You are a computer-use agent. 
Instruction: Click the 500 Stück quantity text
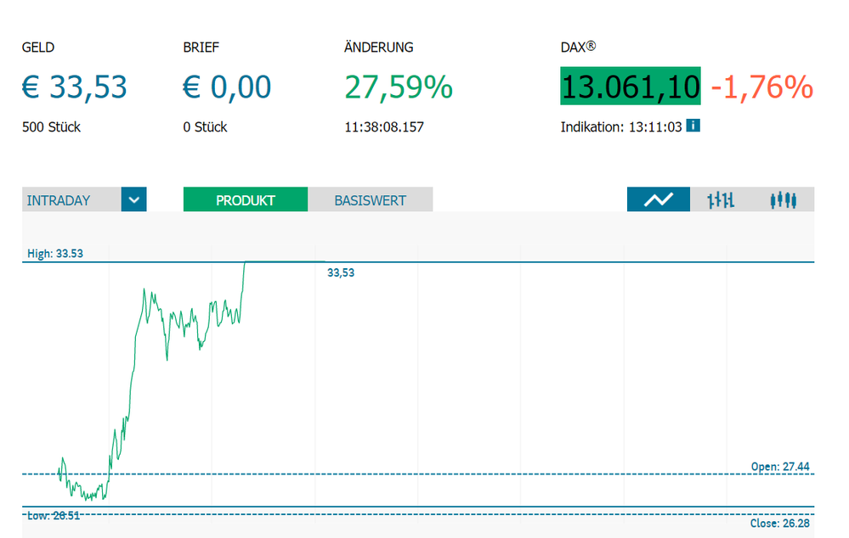pyautogui.click(x=51, y=127)
